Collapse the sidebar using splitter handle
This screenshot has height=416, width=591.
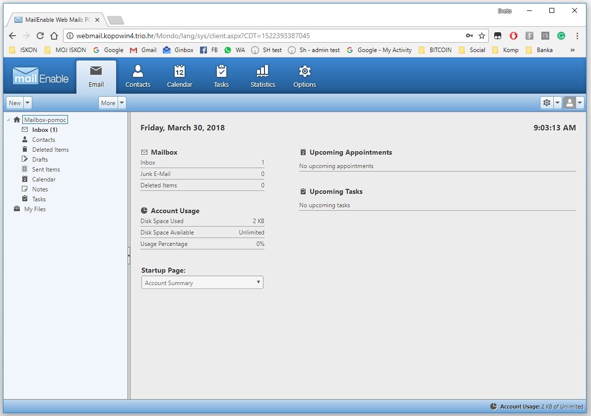coord(129,256)
